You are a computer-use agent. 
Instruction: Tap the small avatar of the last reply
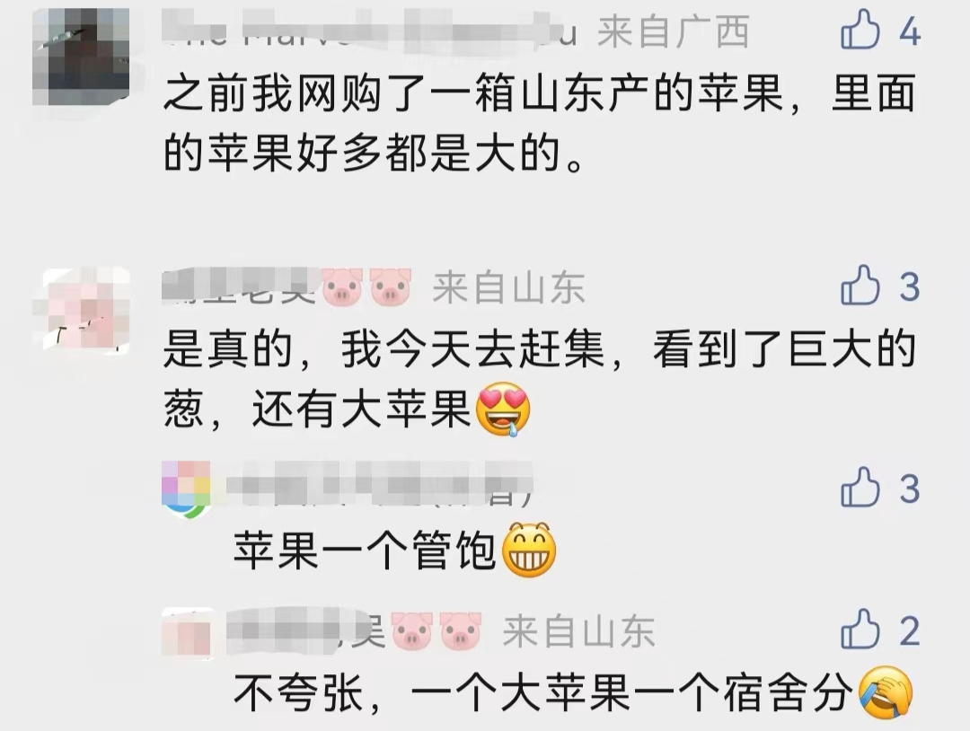[x=188, y=632]
